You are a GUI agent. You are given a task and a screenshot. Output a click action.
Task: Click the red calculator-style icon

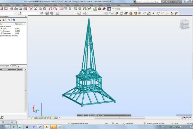click(61, 9)
